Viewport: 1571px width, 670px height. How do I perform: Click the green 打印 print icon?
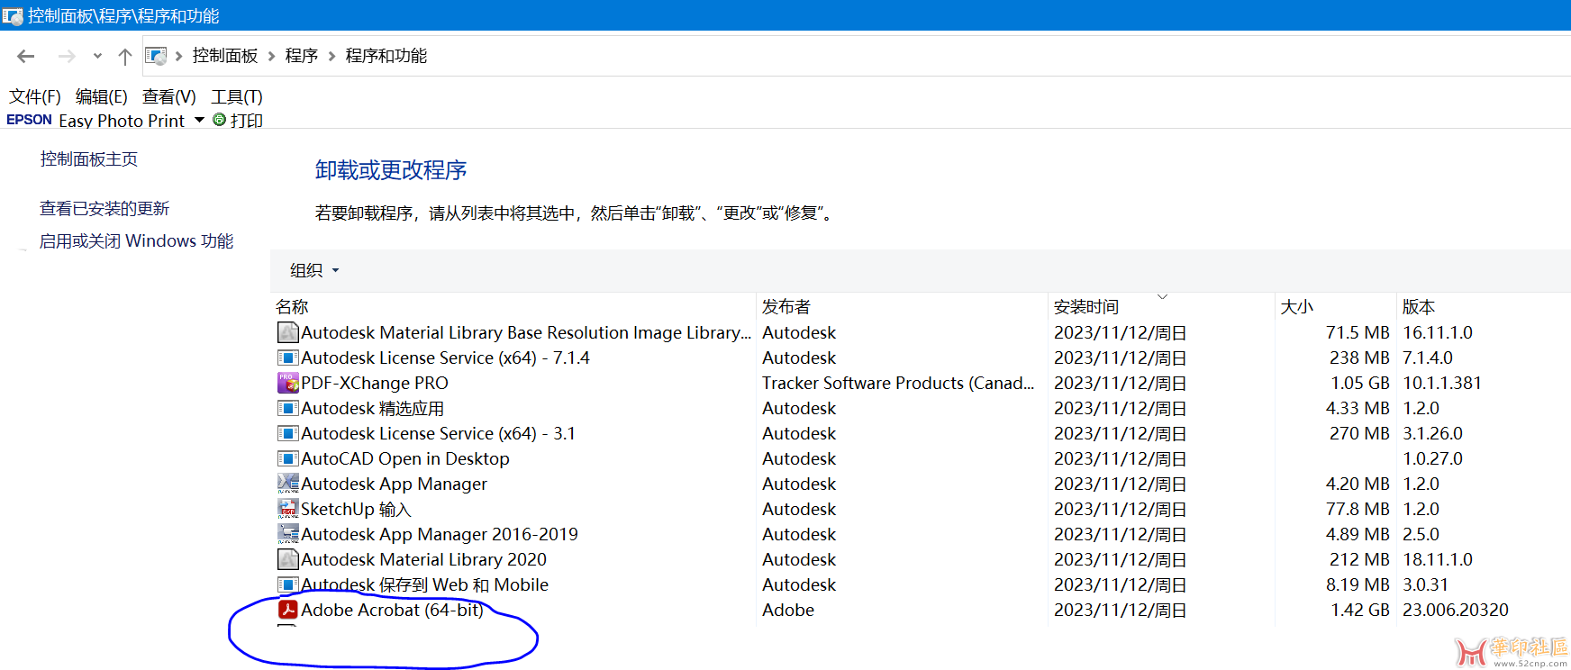(x=219, y=119)
